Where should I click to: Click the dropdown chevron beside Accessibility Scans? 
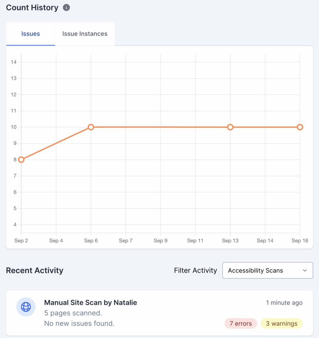click(305, 271)
